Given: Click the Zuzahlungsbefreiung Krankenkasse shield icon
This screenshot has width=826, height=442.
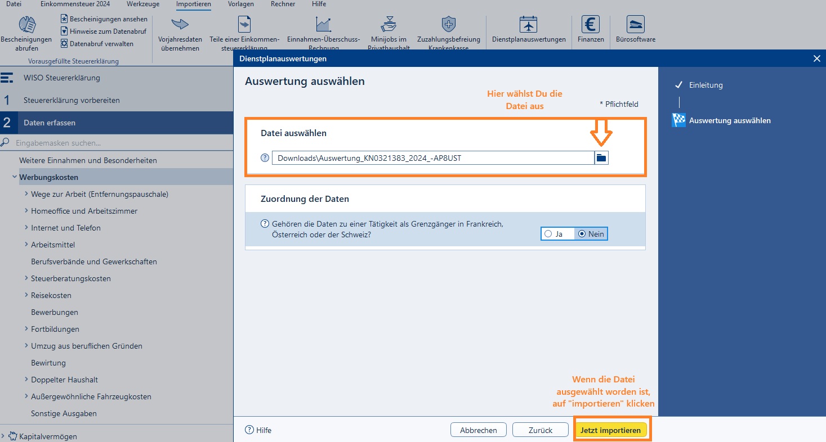Looking at the screenshot, I should pyautogui.click(x=448, y=24).
